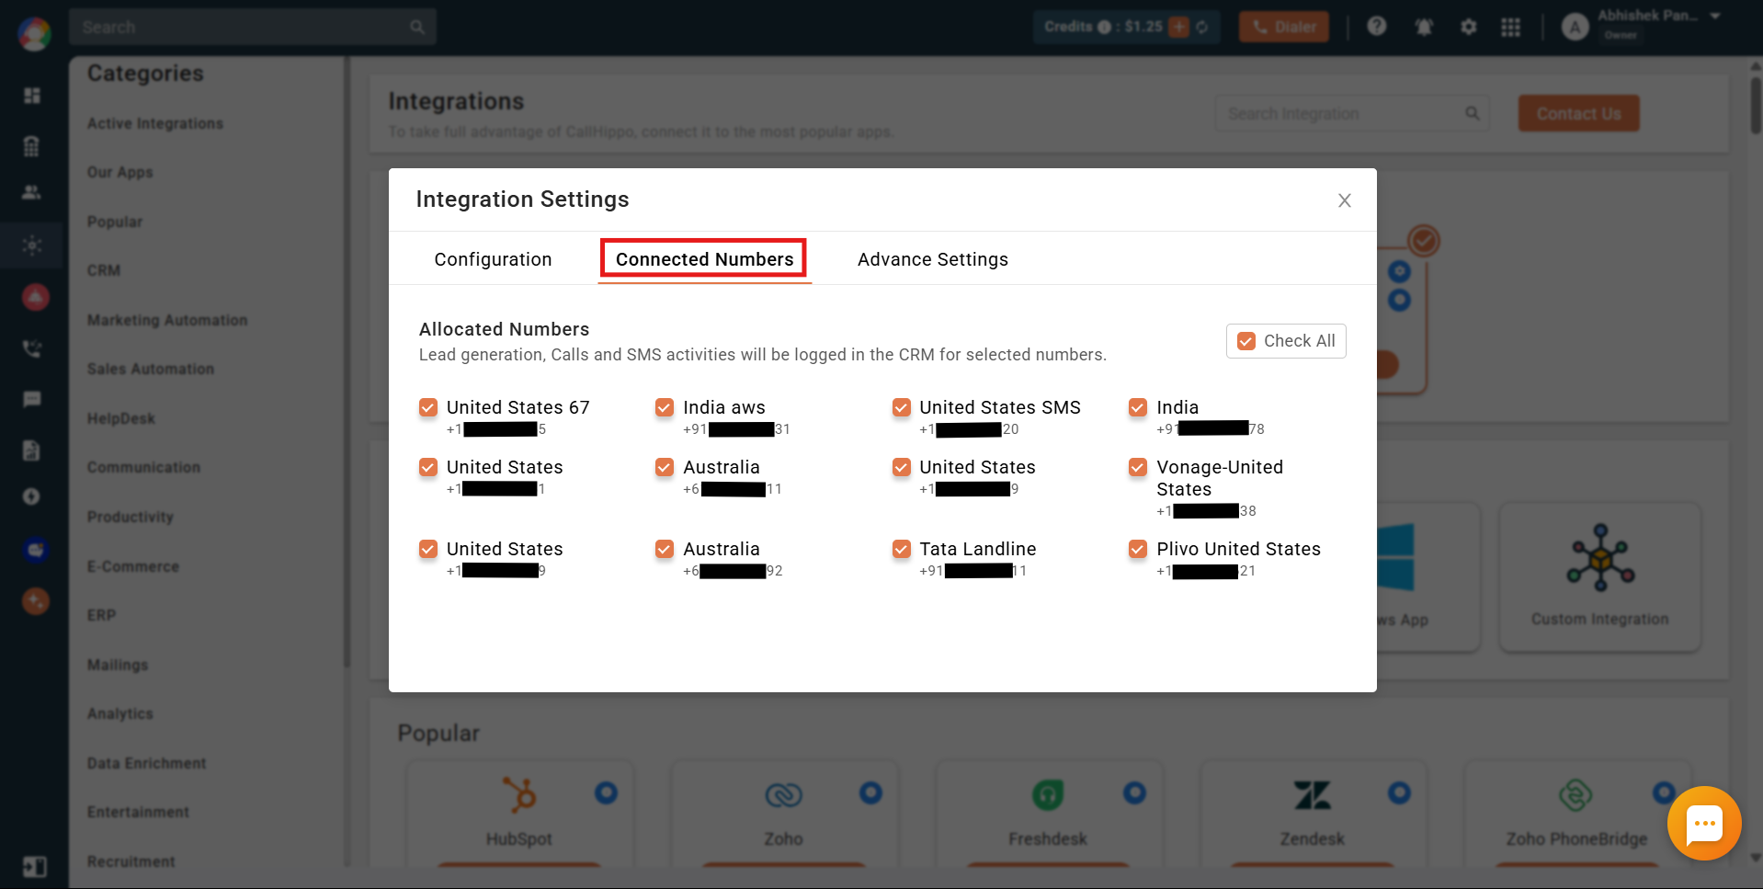Click the CallHippo logo icon

[x=34, y=34]
